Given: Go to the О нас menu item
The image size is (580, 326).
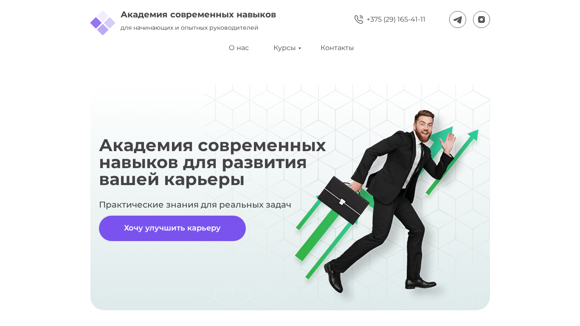Looking at the screenshot, I should point(239,48).
